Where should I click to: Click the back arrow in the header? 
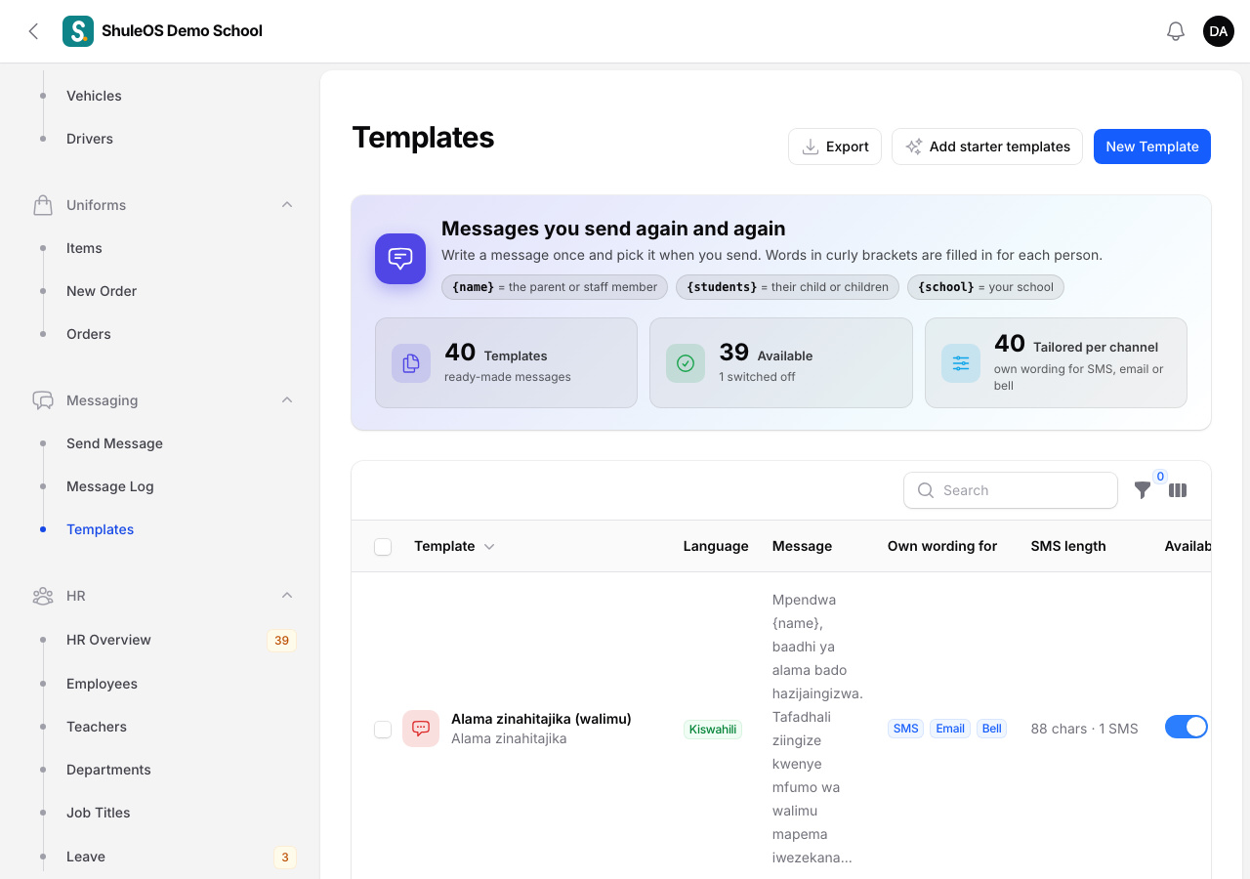33,31
